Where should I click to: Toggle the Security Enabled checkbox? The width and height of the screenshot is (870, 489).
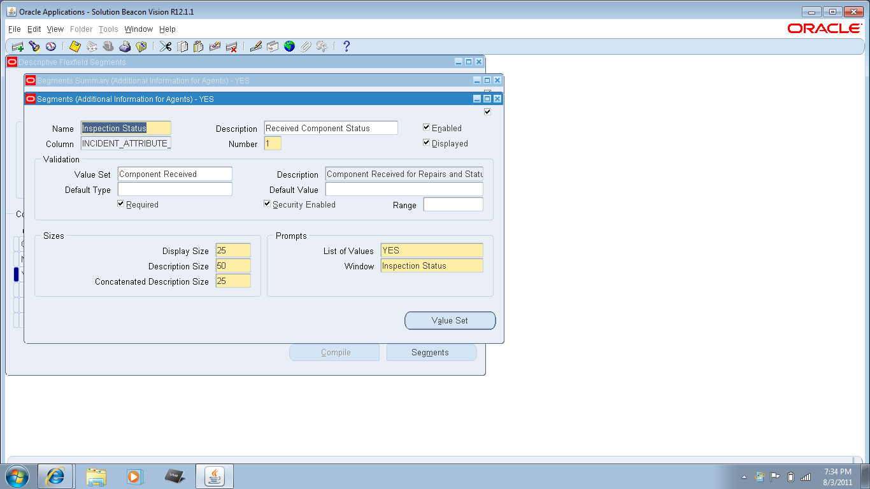(267, 204)
